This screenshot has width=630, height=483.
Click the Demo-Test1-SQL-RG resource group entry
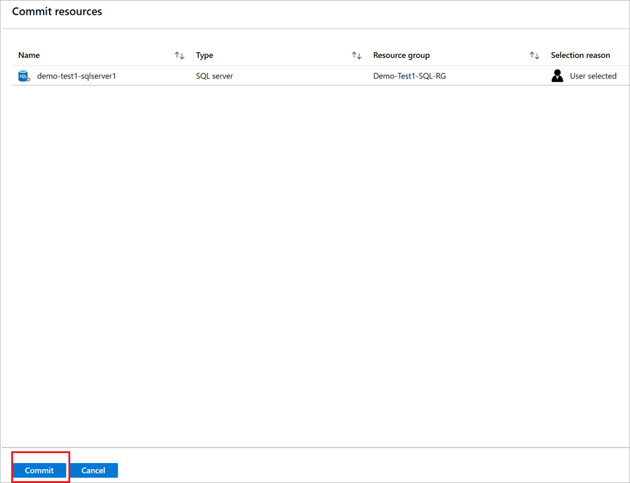pyautogui.click(x=409, y=75)
